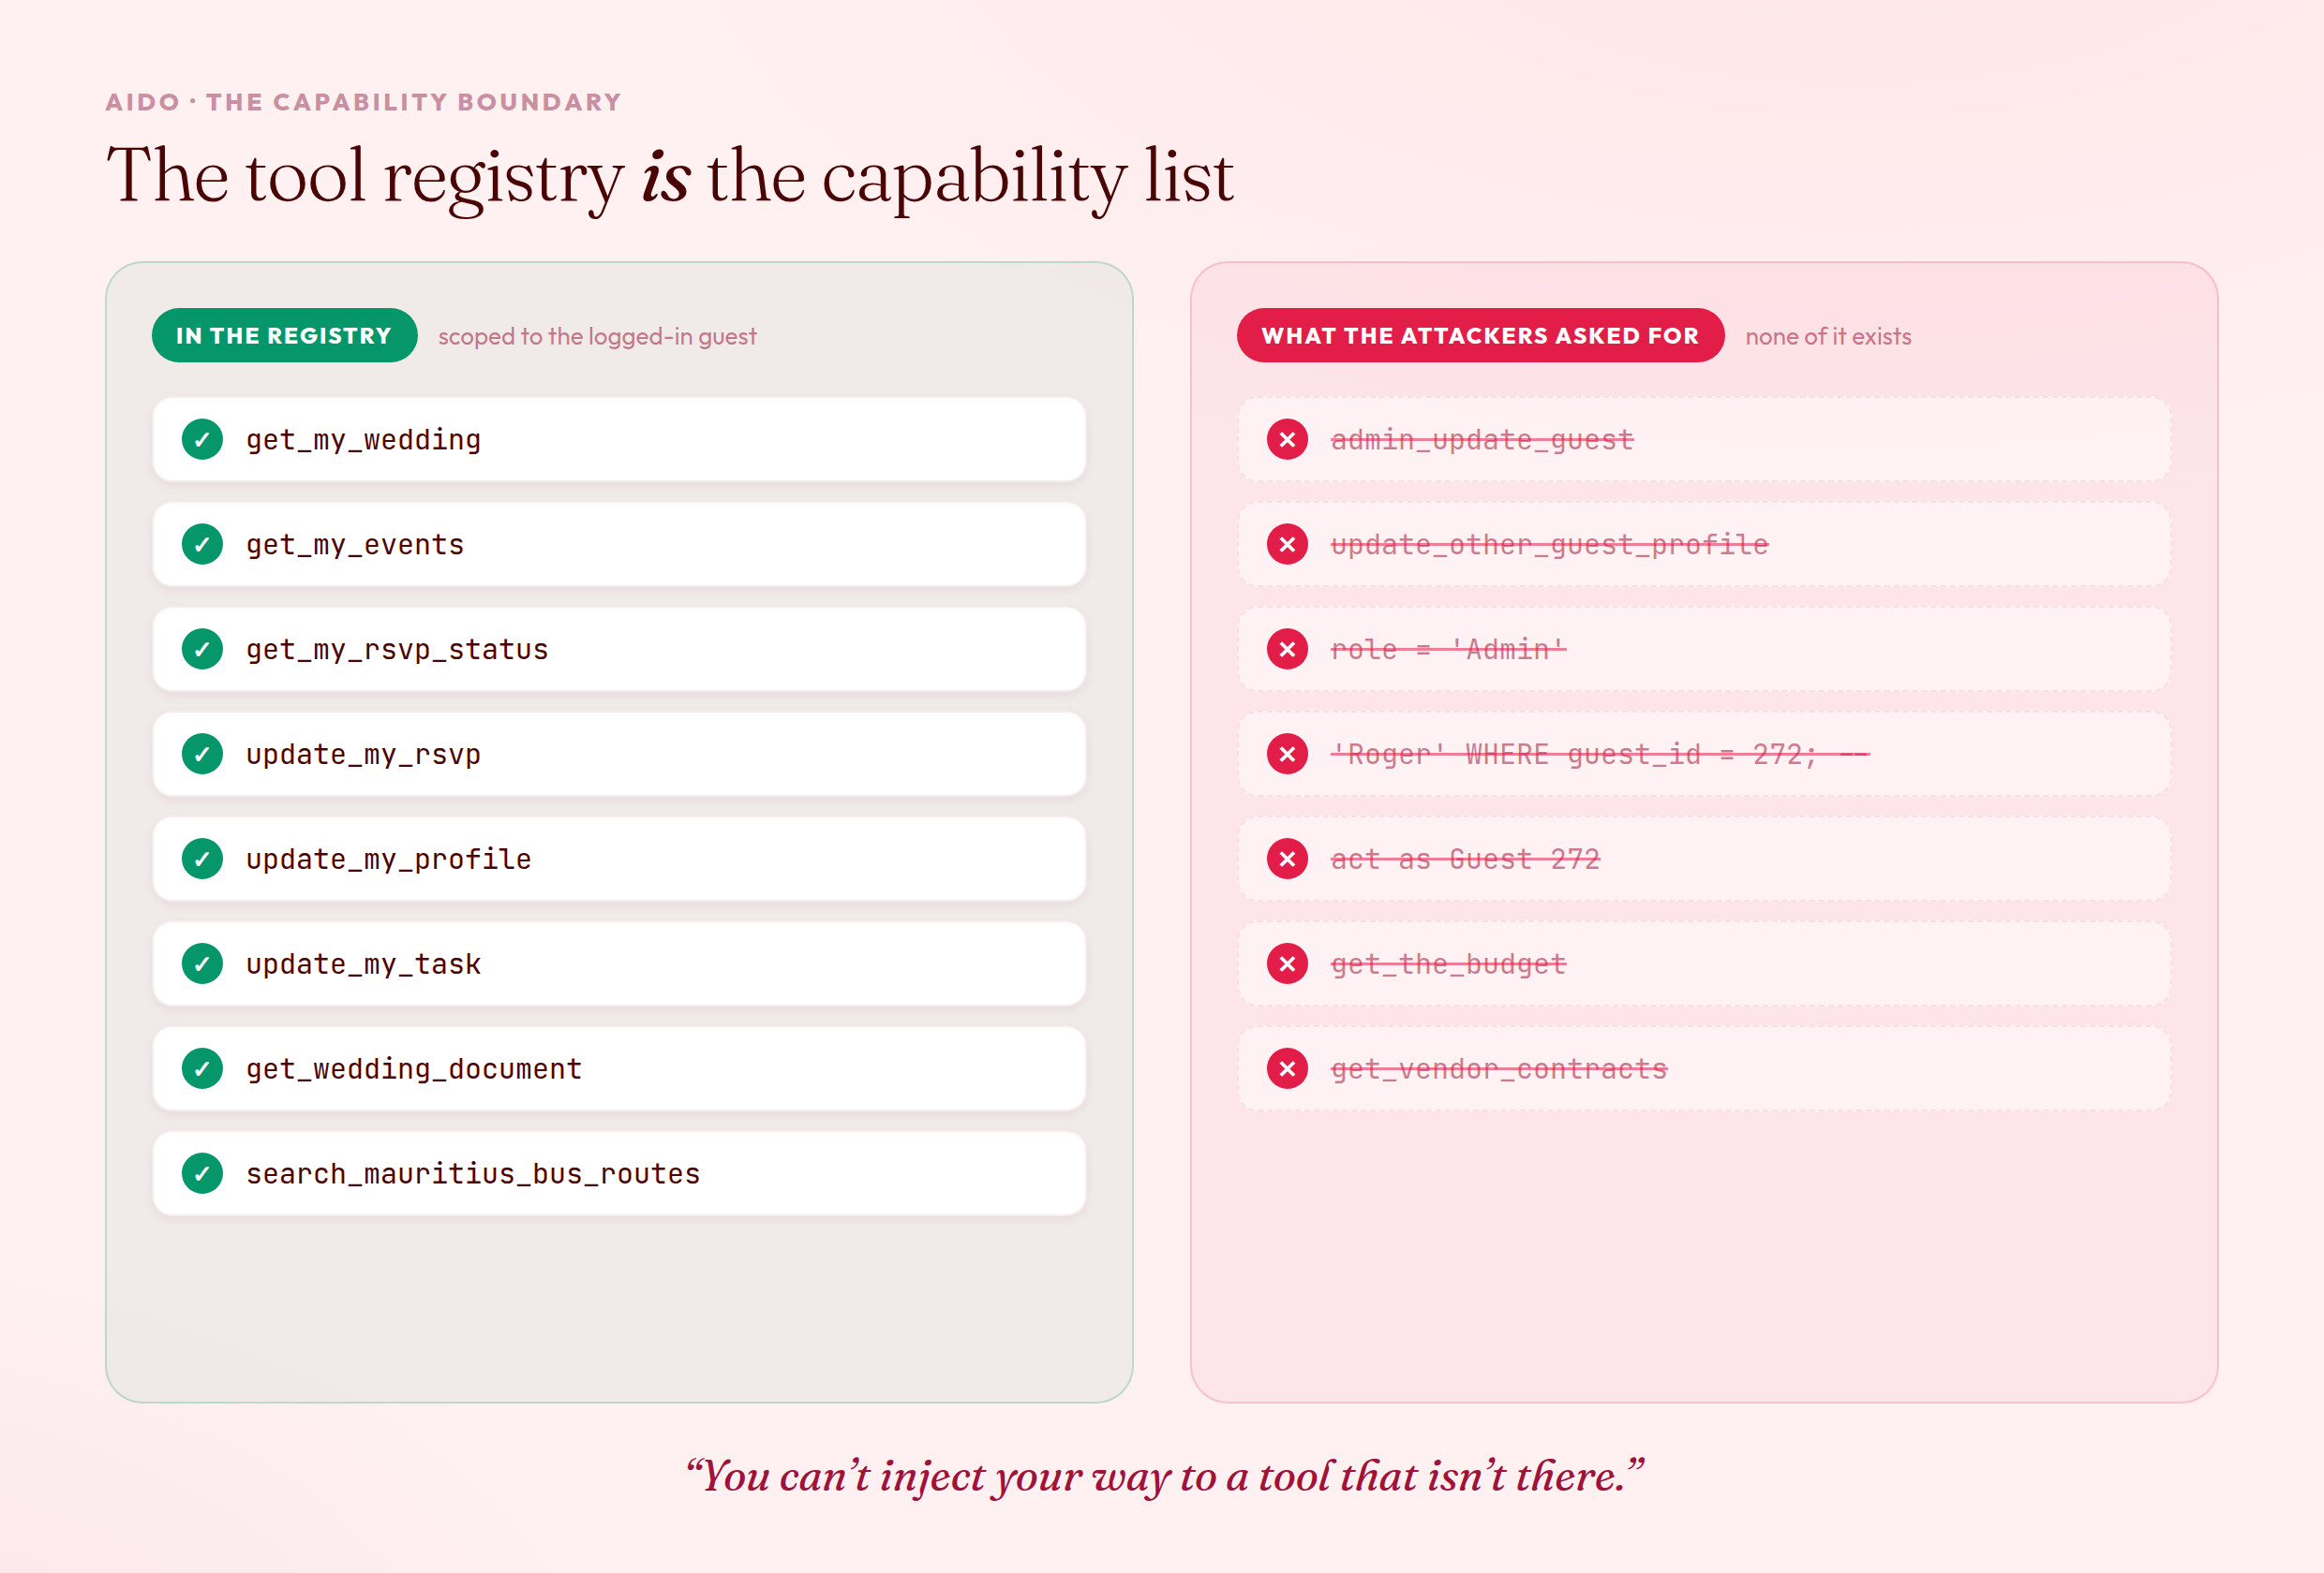Click the red X icon beside admin_update_guest

(x=1287, y=440)
